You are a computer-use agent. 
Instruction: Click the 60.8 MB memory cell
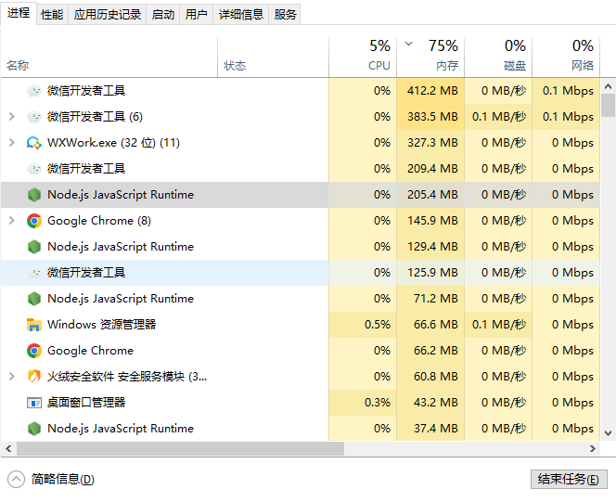[x=430, y=377]
